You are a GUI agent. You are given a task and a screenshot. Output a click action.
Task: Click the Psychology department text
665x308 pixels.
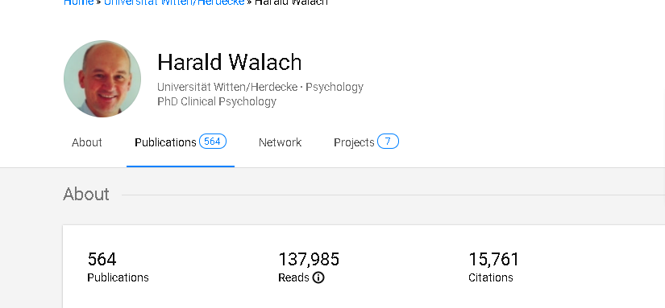(335, 87)
